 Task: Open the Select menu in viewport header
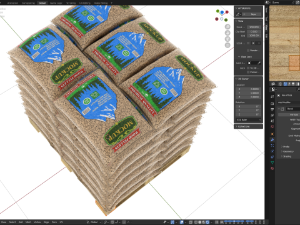click(12, 222)
